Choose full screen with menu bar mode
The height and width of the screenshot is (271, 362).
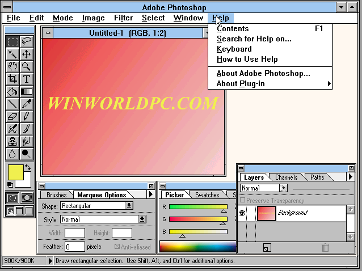pyautogui.click(x=20, y=211)
